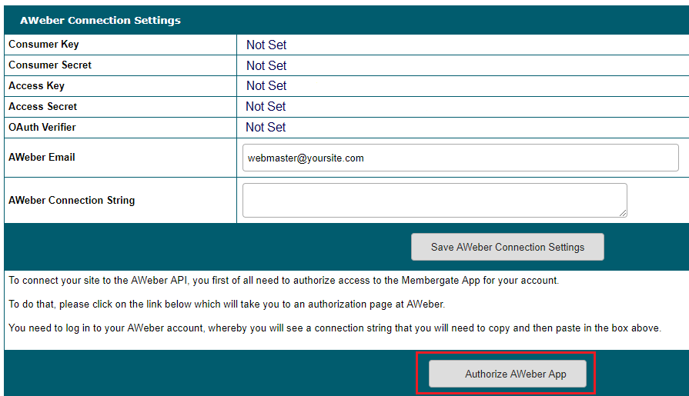Click the AWeber Email label
689x396 pixels.
(42, 158)
